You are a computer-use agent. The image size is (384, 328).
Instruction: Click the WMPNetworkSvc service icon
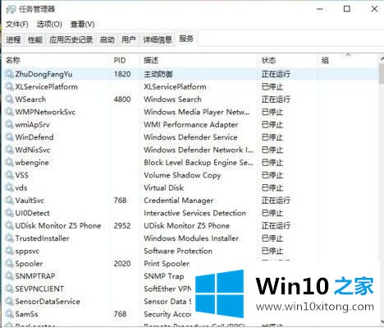(9, 112)
